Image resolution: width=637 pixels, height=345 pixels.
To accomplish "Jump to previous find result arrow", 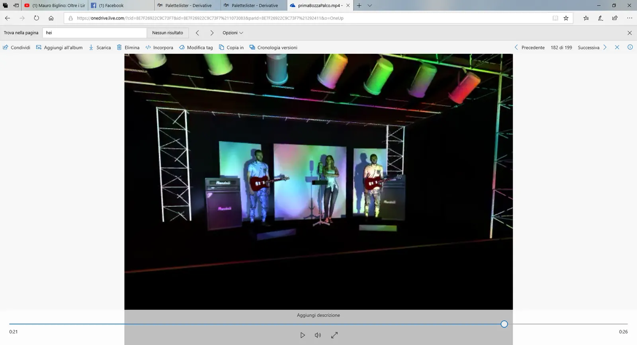I will [197, 33].
